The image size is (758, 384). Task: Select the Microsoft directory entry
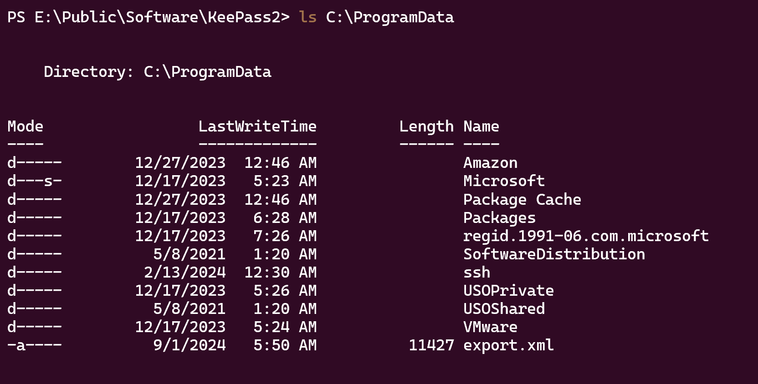(504, 181)
